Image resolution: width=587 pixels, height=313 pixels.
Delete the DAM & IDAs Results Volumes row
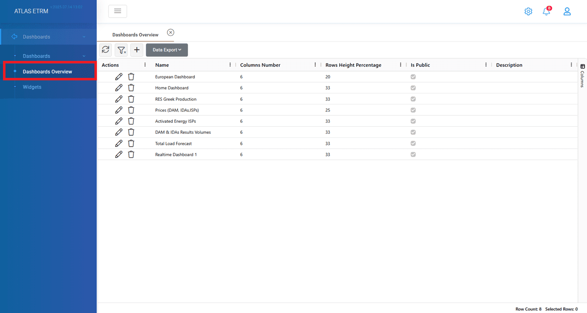[x=131, y=132]
